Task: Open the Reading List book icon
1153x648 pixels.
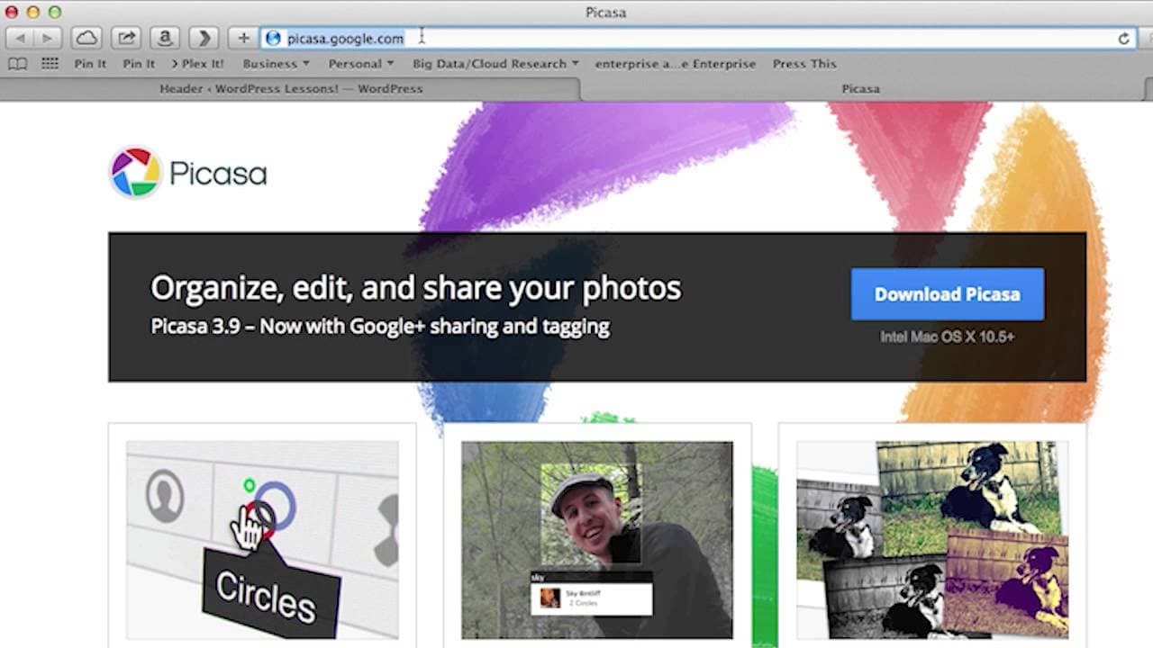Action: (17, 64)
